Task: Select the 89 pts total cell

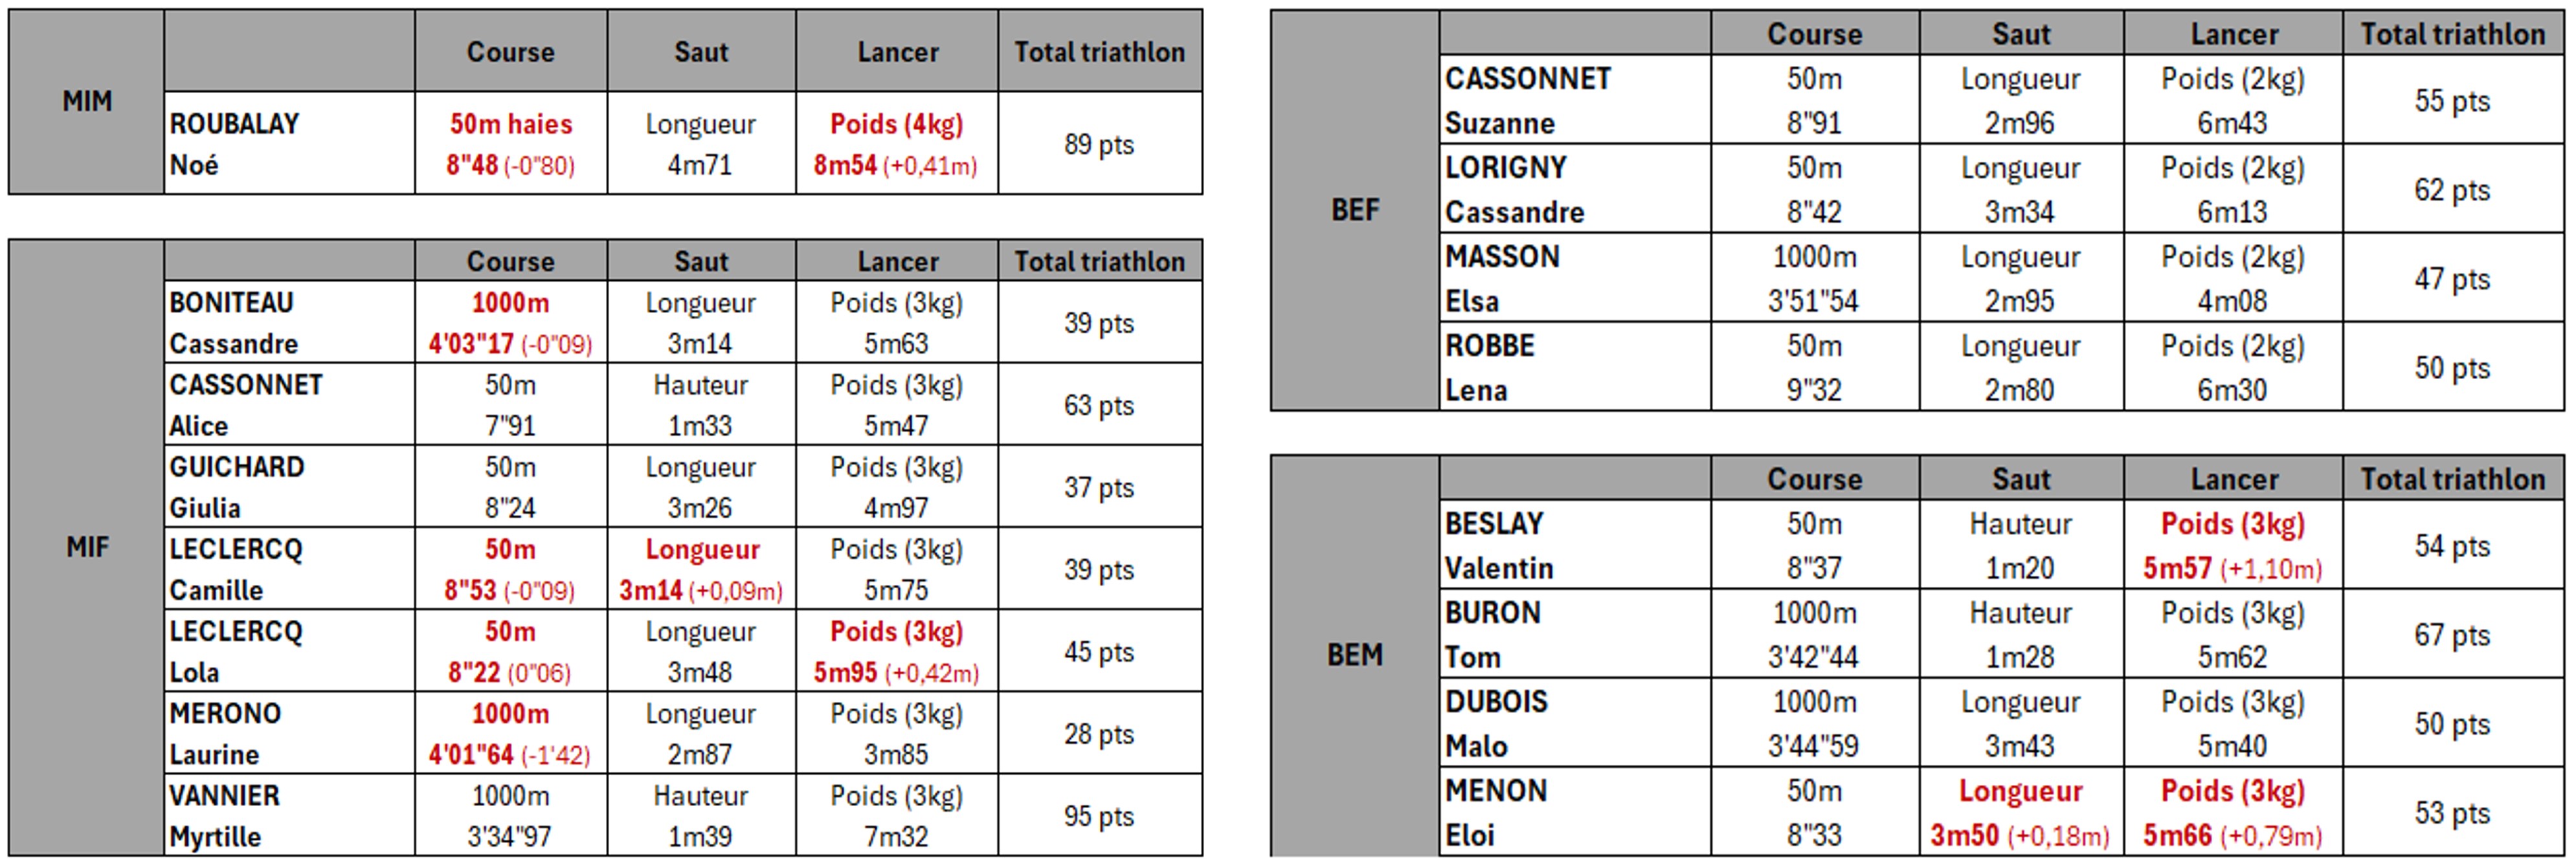Action: 1099,144
